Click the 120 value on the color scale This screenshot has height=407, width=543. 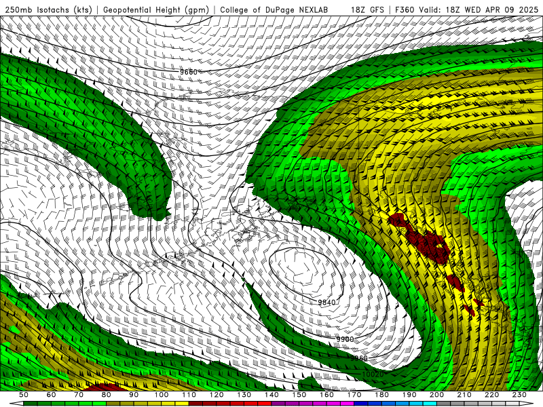point(217,395)
